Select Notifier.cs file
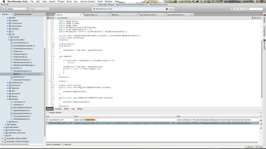Viewport: 266px width, 149px height. (17, 68)
